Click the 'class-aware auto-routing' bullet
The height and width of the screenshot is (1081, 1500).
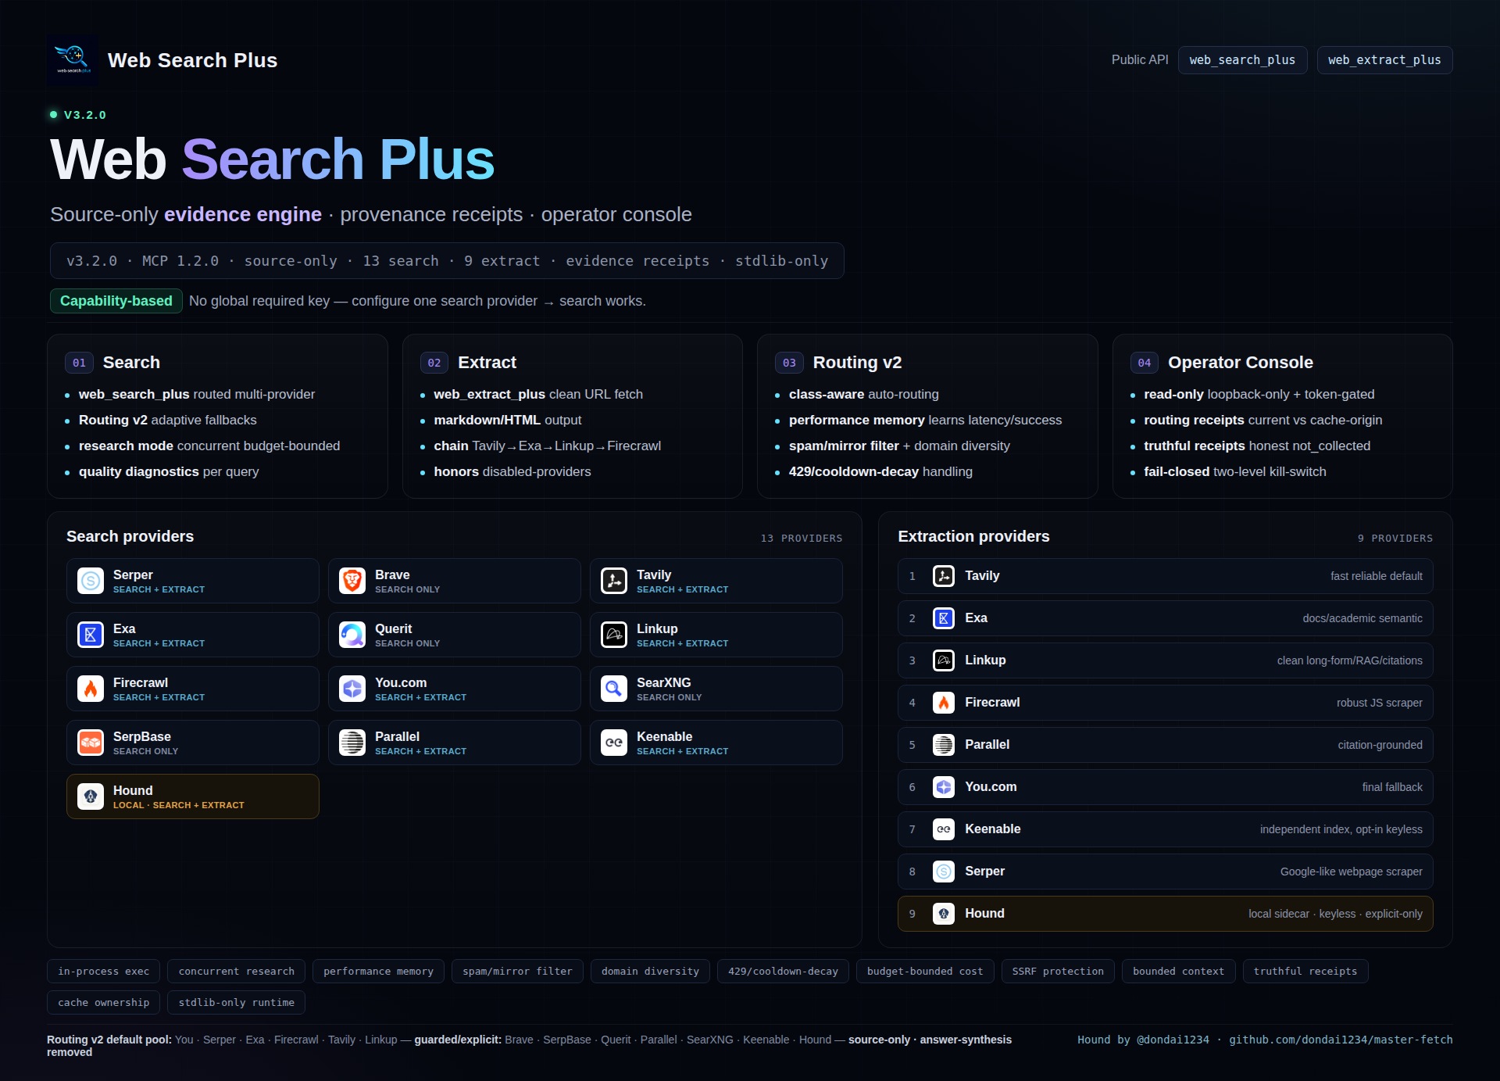pyautogui.click(x=863, y=394)
